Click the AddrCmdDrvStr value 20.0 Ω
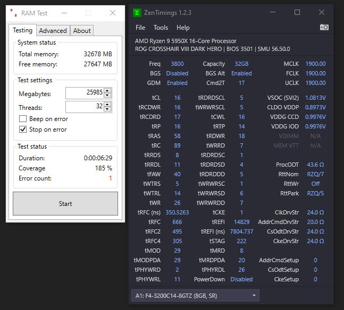Viewport: 344px width, 310px height. click(315, 222)
